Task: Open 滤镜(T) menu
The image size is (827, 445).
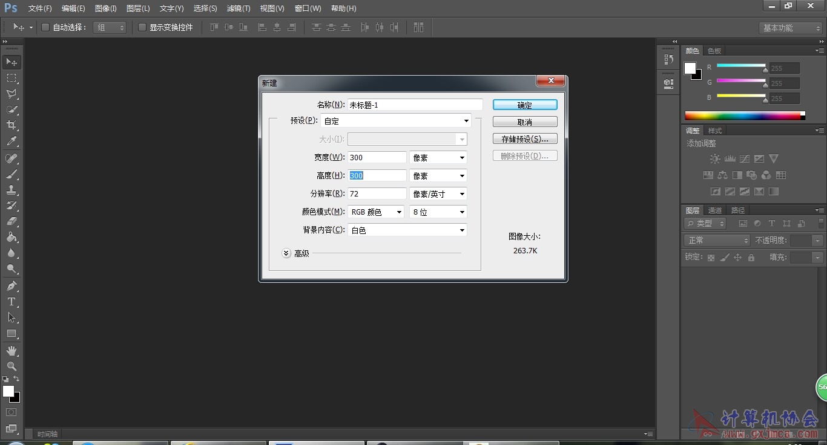Action: click(239, 8)
